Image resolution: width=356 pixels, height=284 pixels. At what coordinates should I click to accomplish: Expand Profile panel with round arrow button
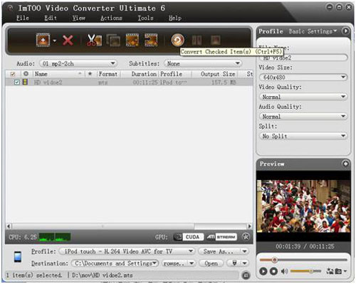[x=345, y=31]
